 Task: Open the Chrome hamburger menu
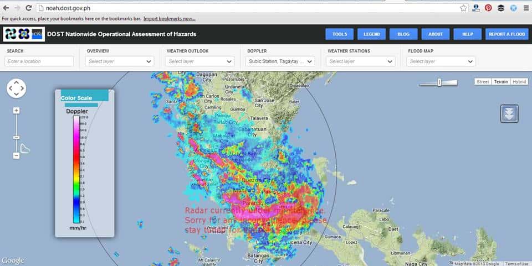[526, 8]
